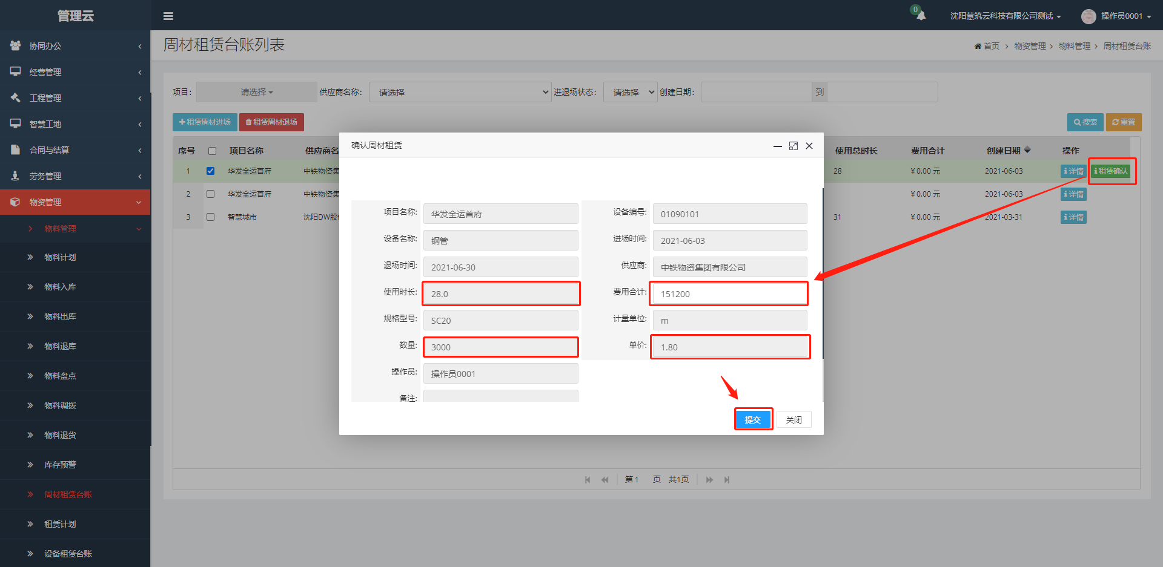This screenshot has height=567, width=1163.
Task: Click 详情 button in row 3
Action: coord(1073,217)
